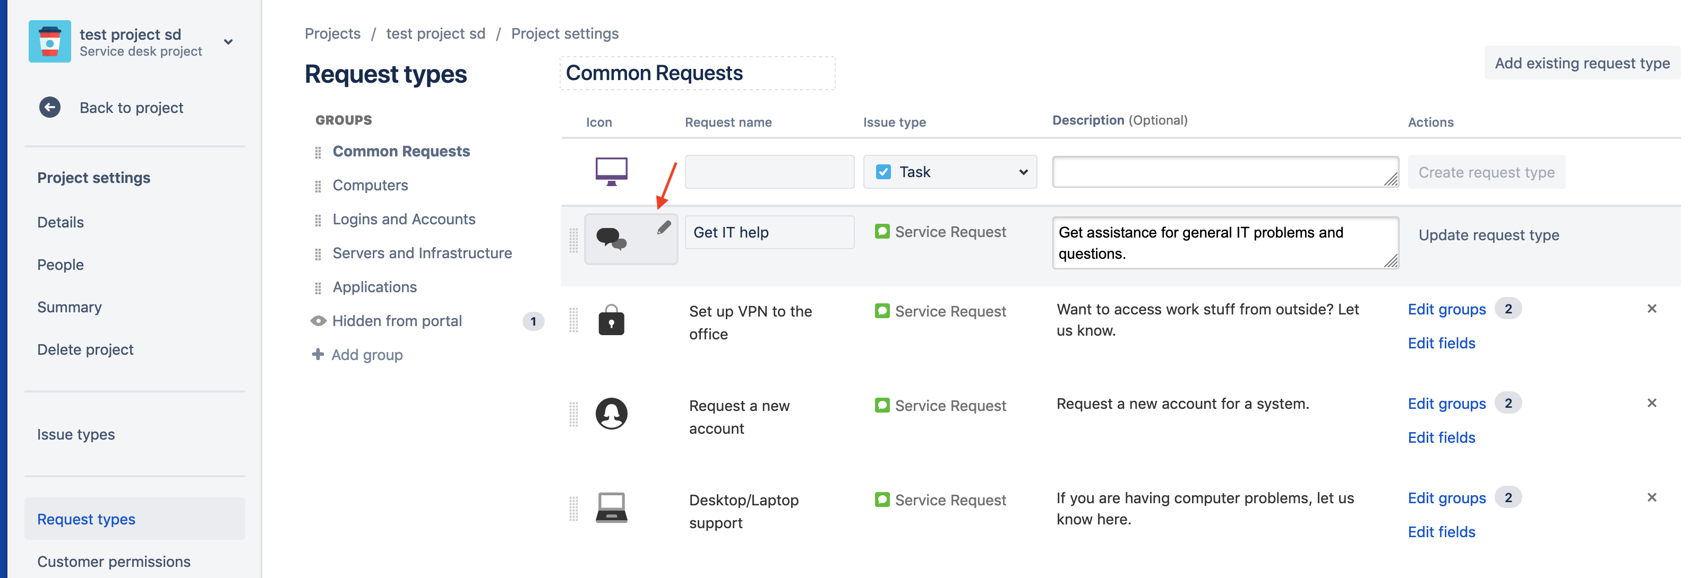Toggle the eye icon on Hidden from portal
This screenshot has width=1698, height=578.
tap(318, 321)
